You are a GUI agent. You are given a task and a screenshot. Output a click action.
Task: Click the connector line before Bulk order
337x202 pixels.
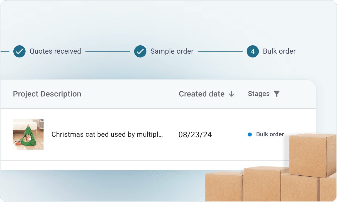(x=220, y=51)
